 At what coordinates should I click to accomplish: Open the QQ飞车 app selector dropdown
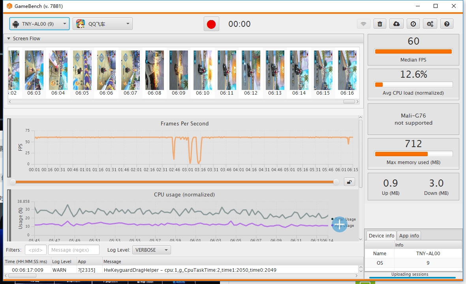pyautogui.click(x=103, y=24)
